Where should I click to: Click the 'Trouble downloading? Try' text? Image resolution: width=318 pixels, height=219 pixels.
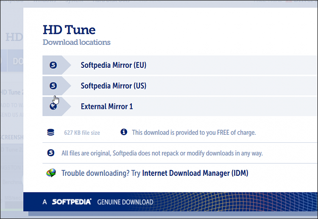pos(101,173)
